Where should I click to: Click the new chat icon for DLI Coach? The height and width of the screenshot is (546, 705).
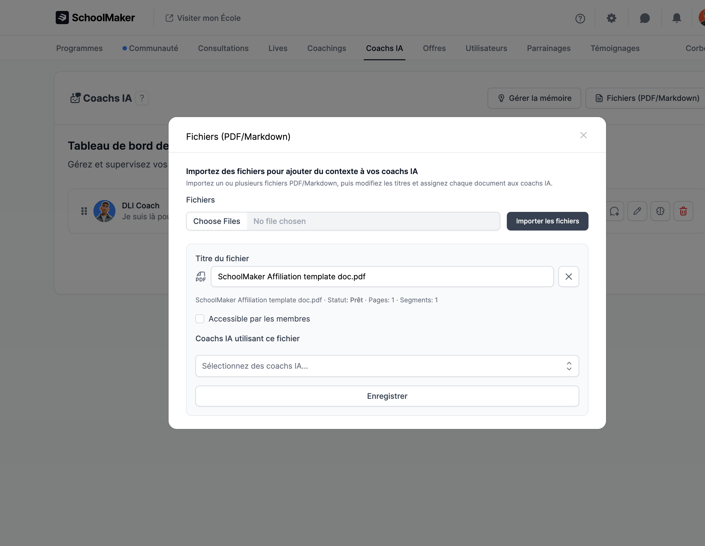pyautogui.click(x=614, y=211)
